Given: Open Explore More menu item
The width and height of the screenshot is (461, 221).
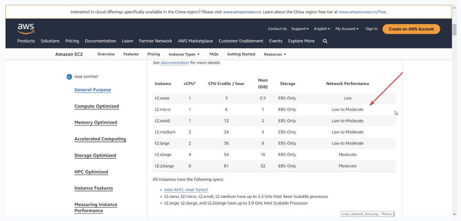Looking at the screenshot, I should (x=301, y=41).
